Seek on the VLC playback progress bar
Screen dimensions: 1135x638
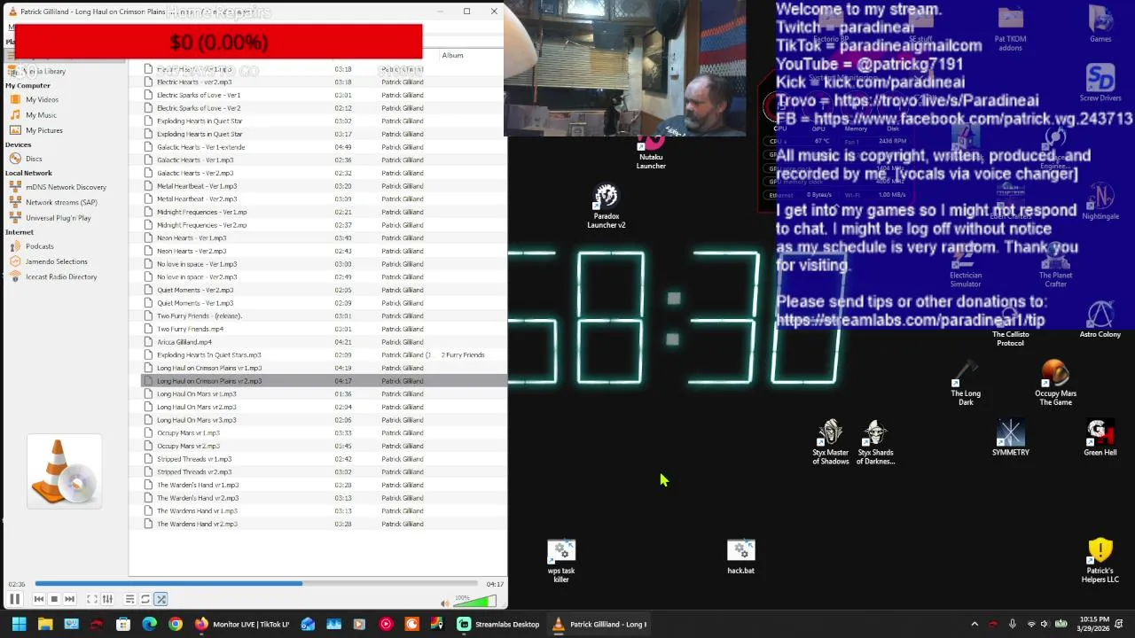click(x=256, y=584)
